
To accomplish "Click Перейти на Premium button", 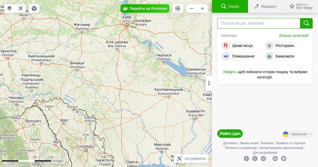I will [145, 8].
